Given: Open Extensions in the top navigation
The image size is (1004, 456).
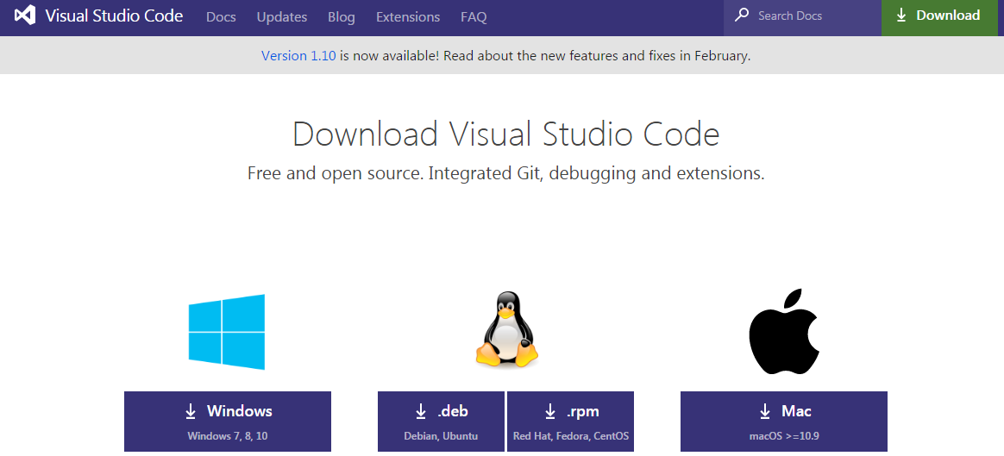Looking at the screenshot, I should (408, 17).
